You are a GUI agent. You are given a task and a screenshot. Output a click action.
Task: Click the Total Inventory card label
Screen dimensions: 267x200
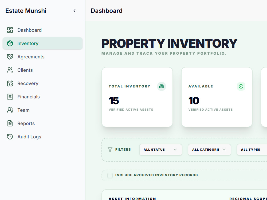[x=129, y=86]
